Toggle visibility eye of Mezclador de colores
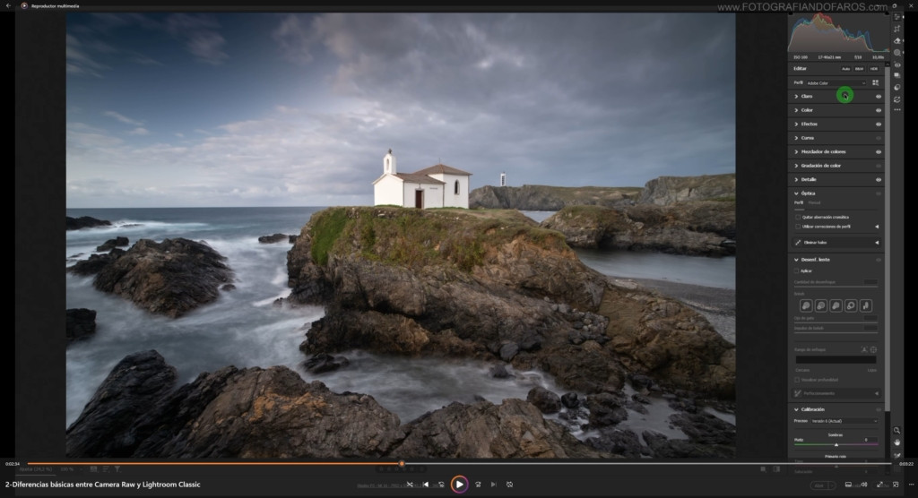 (x=879, y=151)
